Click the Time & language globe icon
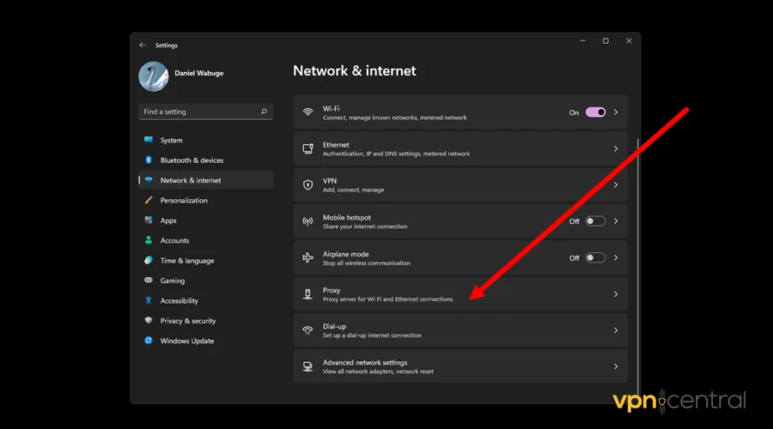 pos(149,261)
